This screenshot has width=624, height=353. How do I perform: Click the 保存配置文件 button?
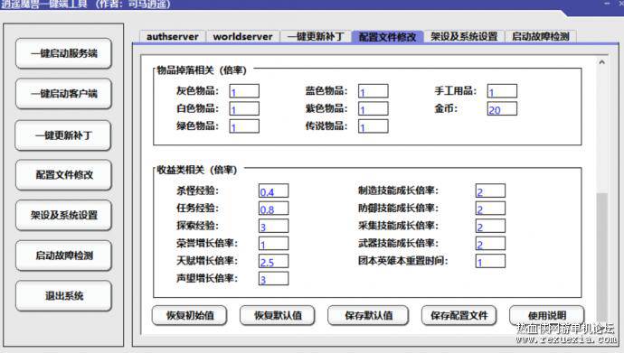coord(459,316)
